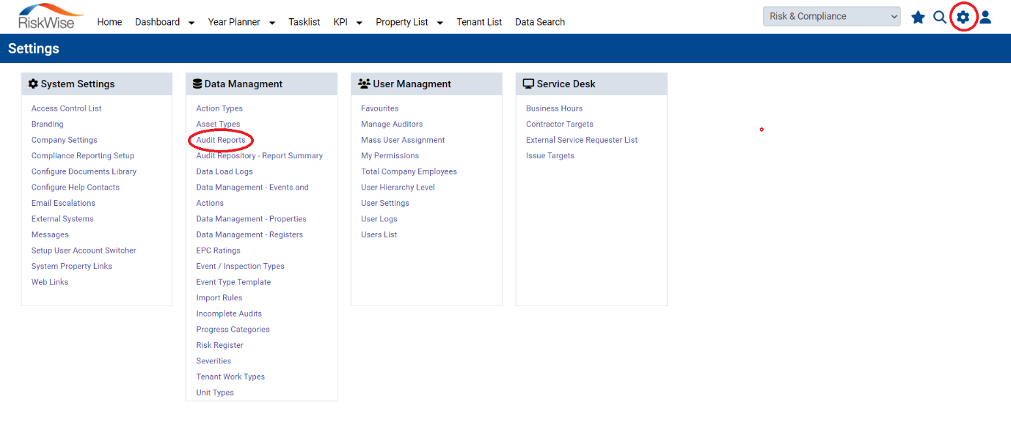Open User Hierarchy Level link

pyautogui.click(x=398, y=188)
